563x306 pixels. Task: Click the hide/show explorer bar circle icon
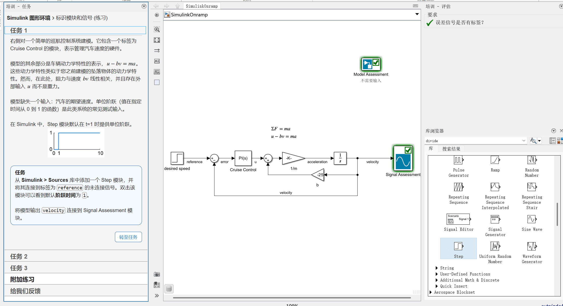point(157,15)
